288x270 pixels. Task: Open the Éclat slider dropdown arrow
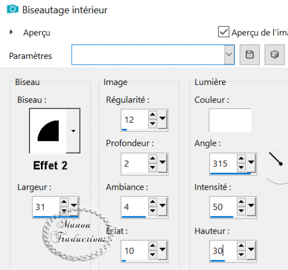(163, 250)
